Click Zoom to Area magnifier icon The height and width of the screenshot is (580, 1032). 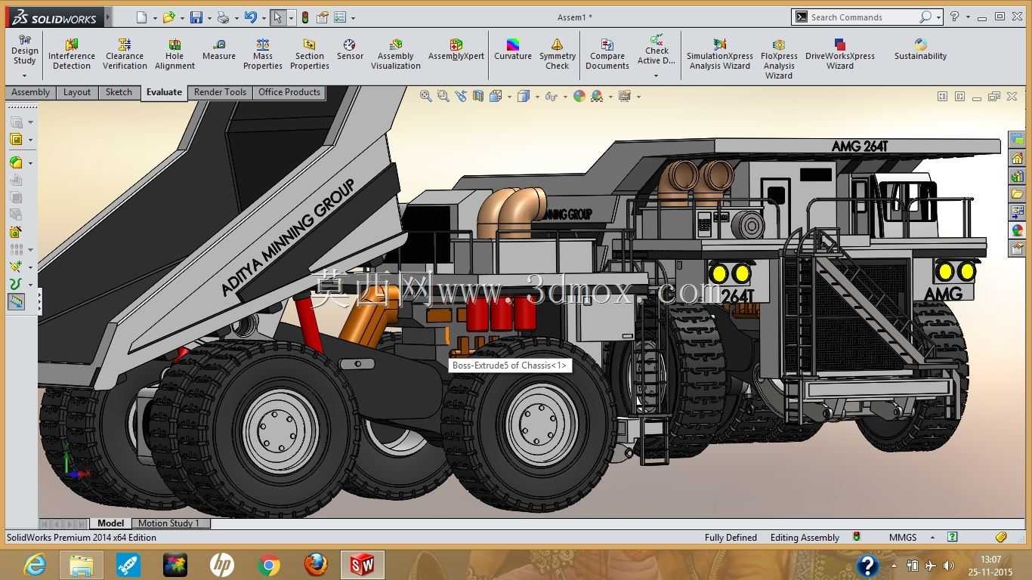(x=443, y=96)
